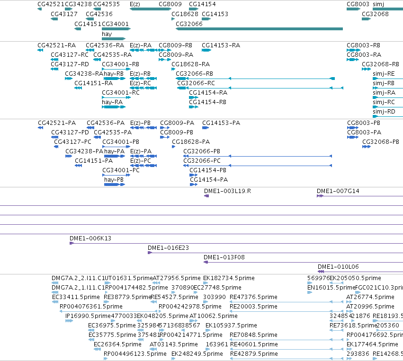Select protein hay-PA label
The height and width of the screenshot is (361, 403).
(114, 151)
